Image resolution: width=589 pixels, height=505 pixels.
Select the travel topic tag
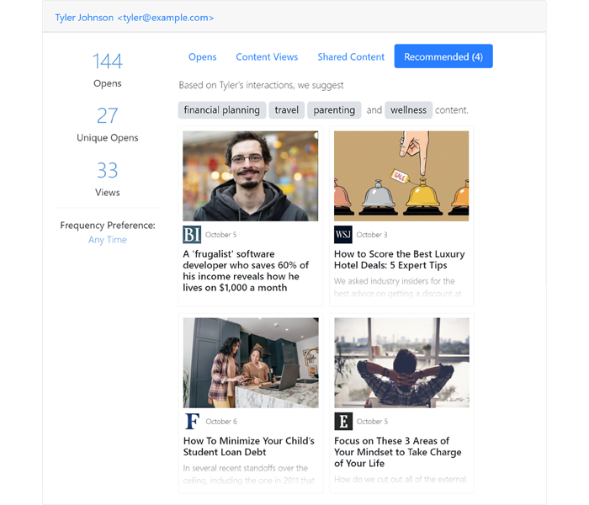click(287, 110)
